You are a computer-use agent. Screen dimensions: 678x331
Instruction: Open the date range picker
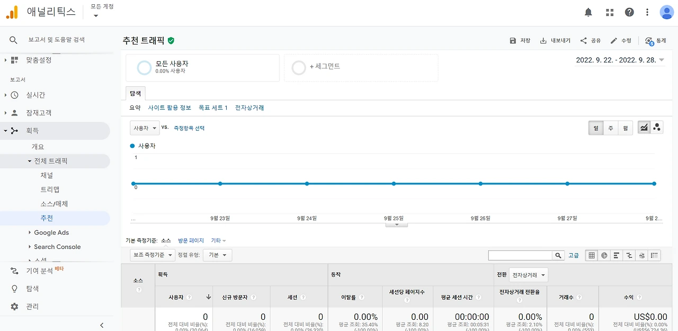click(x=620, y=60)
